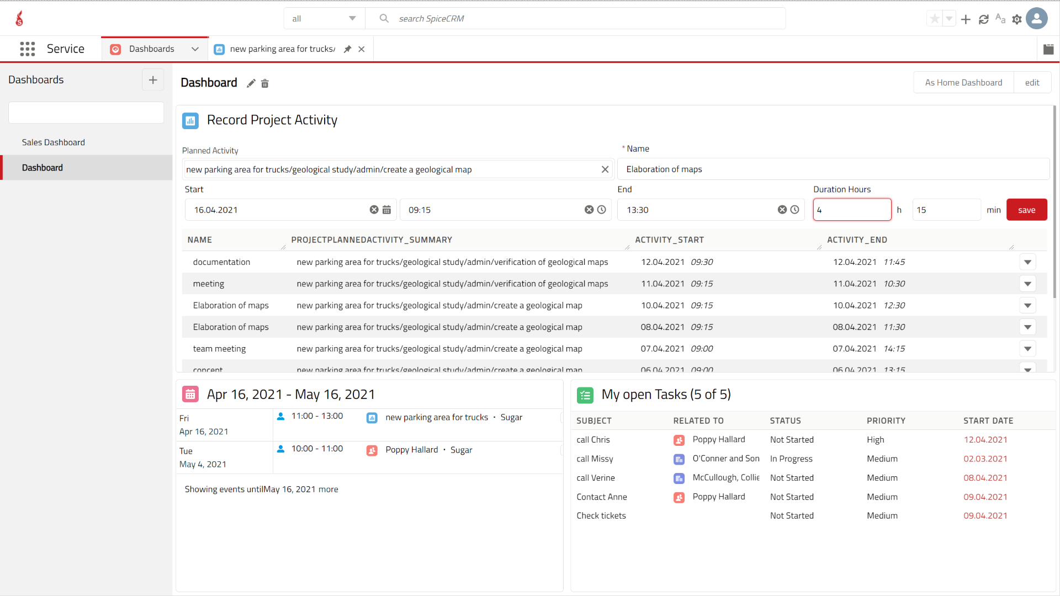Screen dimensions: 1060x596
Task: Sort by NAME column header
Action: coord(199,240)
